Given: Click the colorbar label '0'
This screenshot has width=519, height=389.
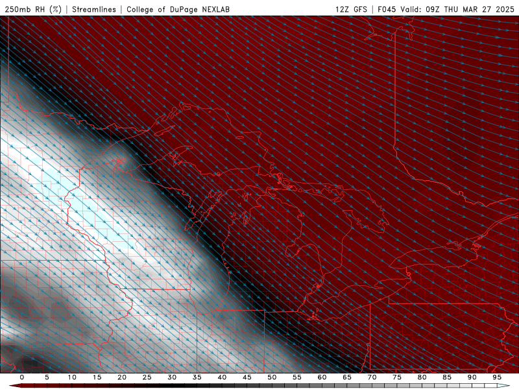Looking at the screenshot, I should pos(22,377).
